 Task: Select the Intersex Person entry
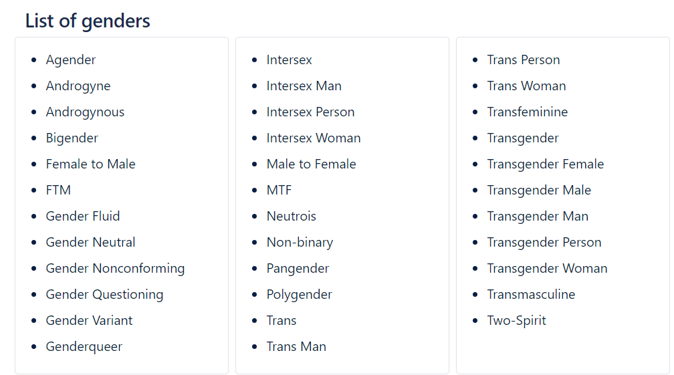(x=310, y=112)
